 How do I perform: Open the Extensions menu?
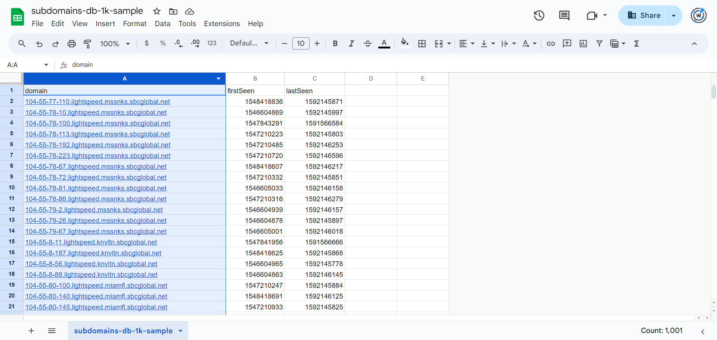click(222, 23)
